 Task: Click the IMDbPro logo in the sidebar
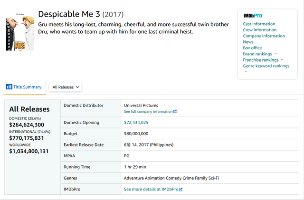pos(252,16)
